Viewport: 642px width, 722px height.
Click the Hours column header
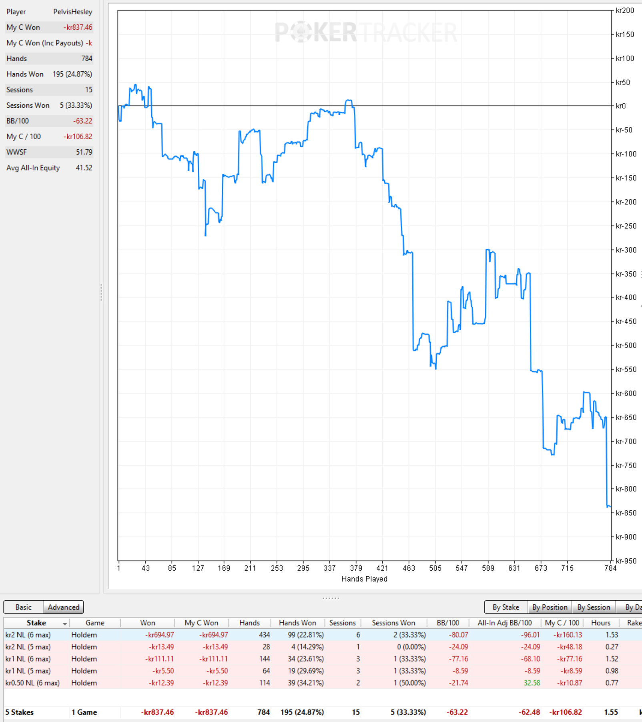(x=600, y=623)
